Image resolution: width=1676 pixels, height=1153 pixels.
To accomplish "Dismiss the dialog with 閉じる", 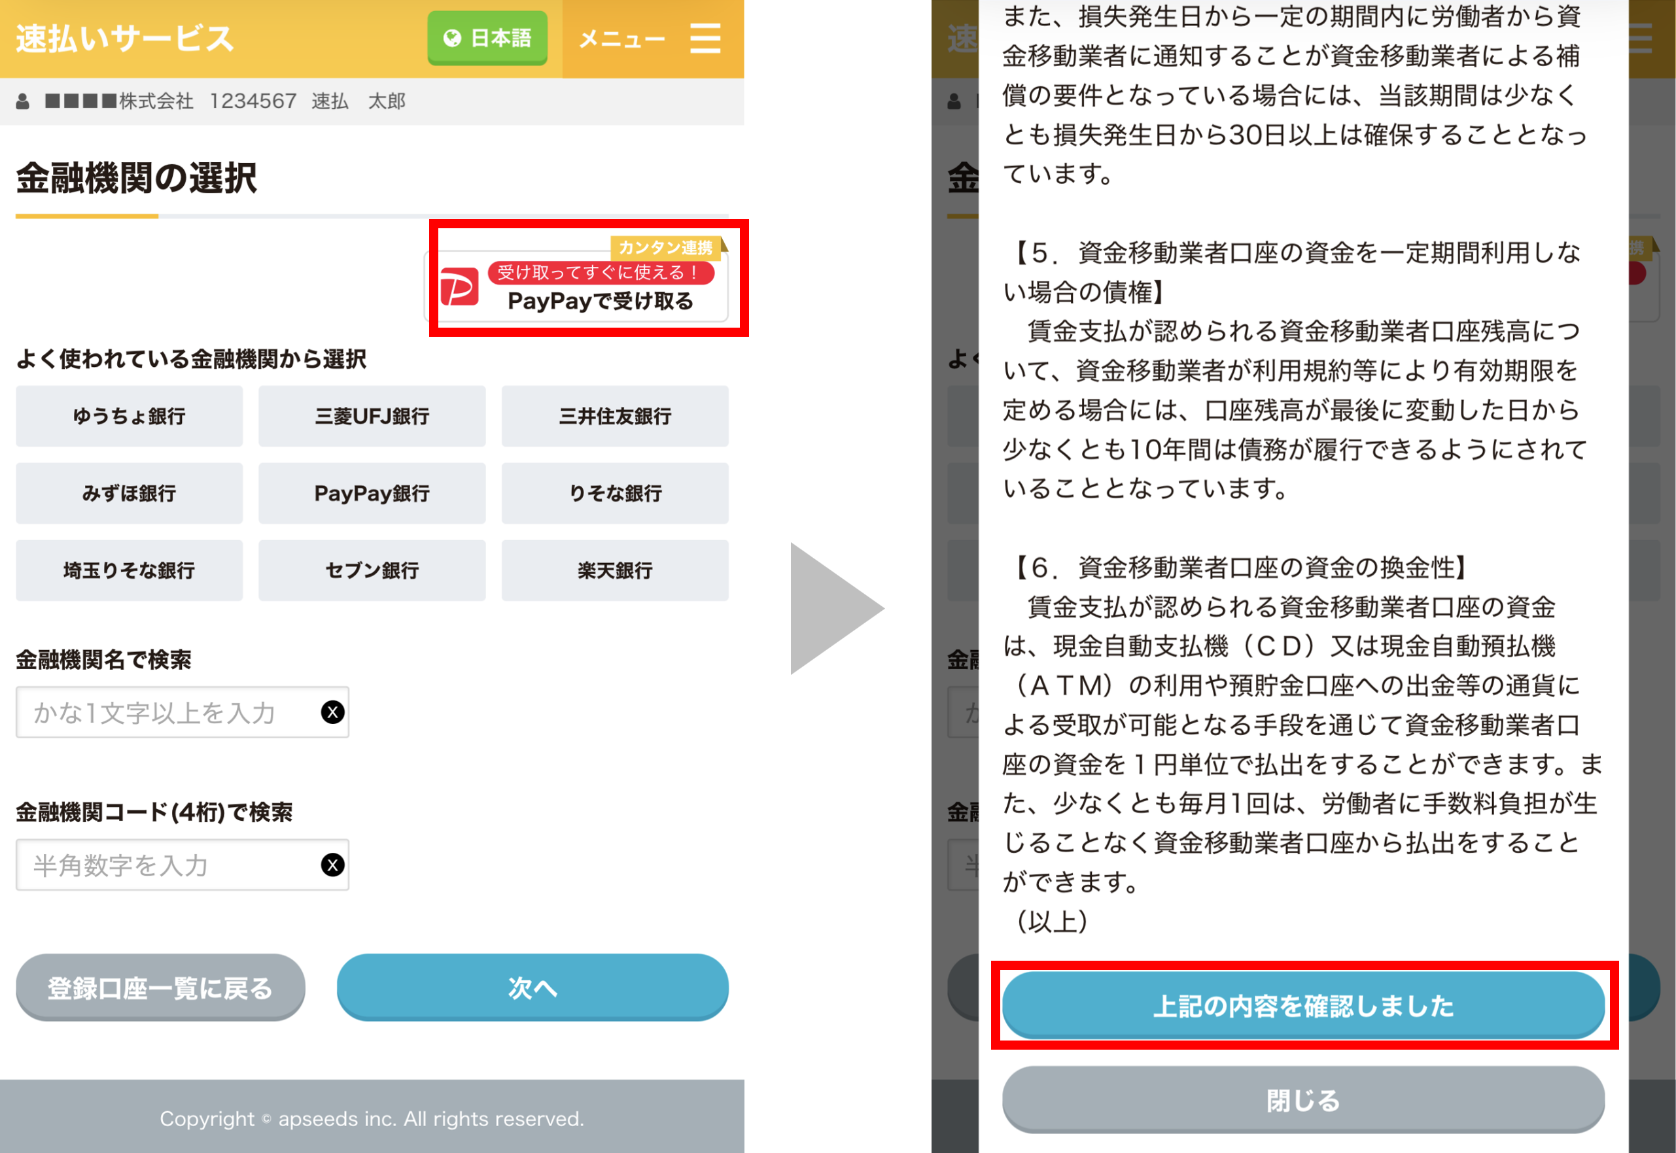I will click(x=1303, y=1100).
